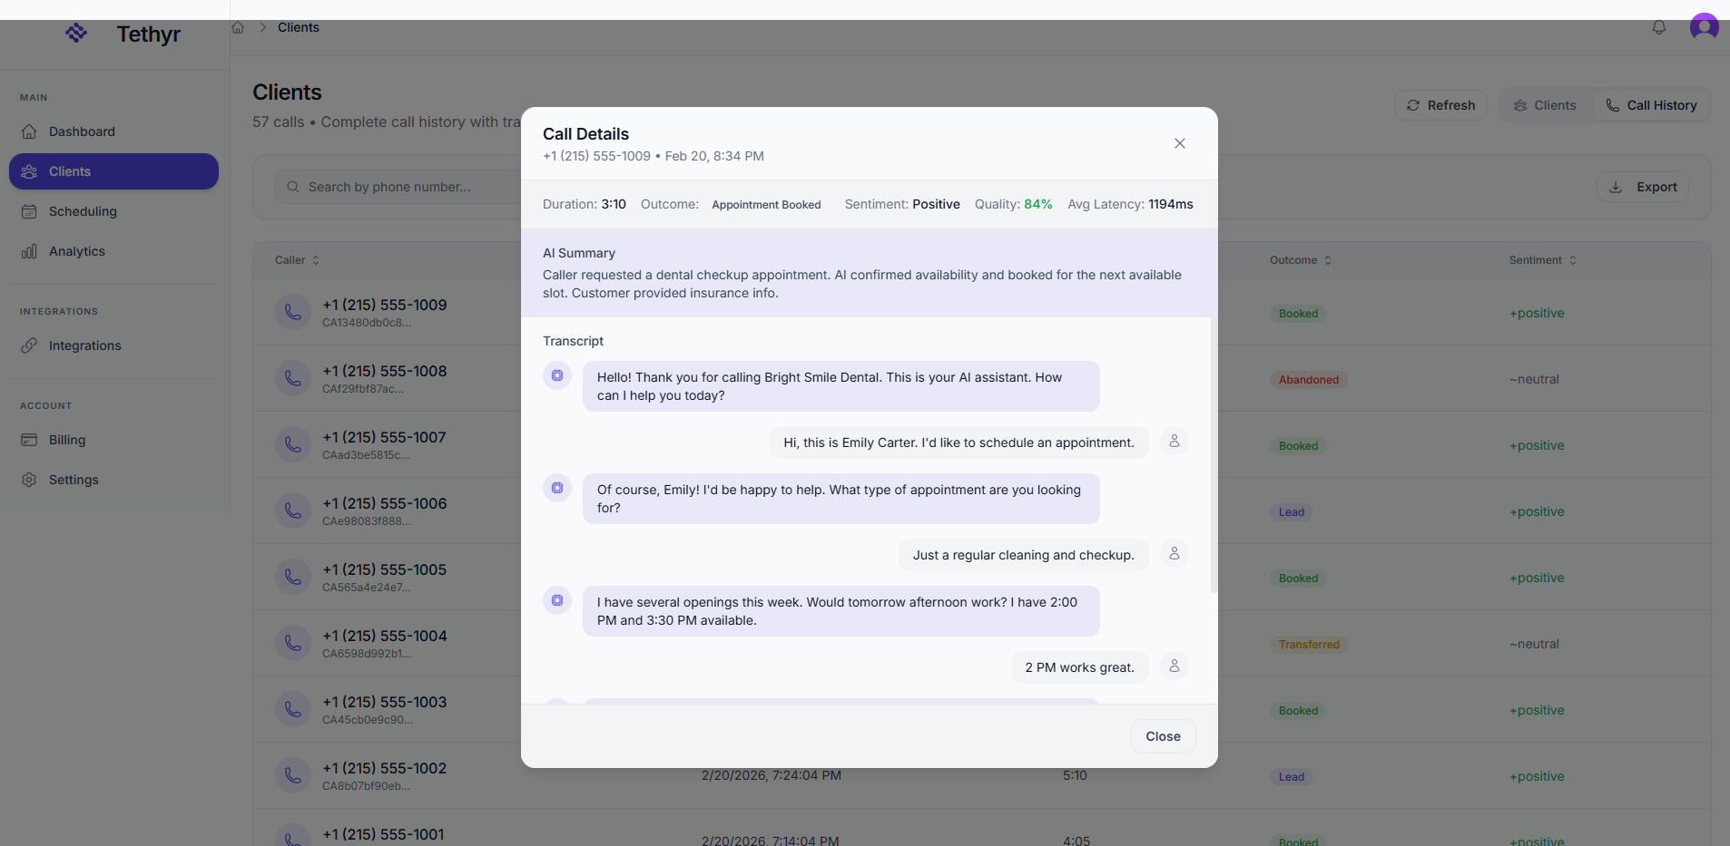Click the Refresh button

pos(1440,104)
